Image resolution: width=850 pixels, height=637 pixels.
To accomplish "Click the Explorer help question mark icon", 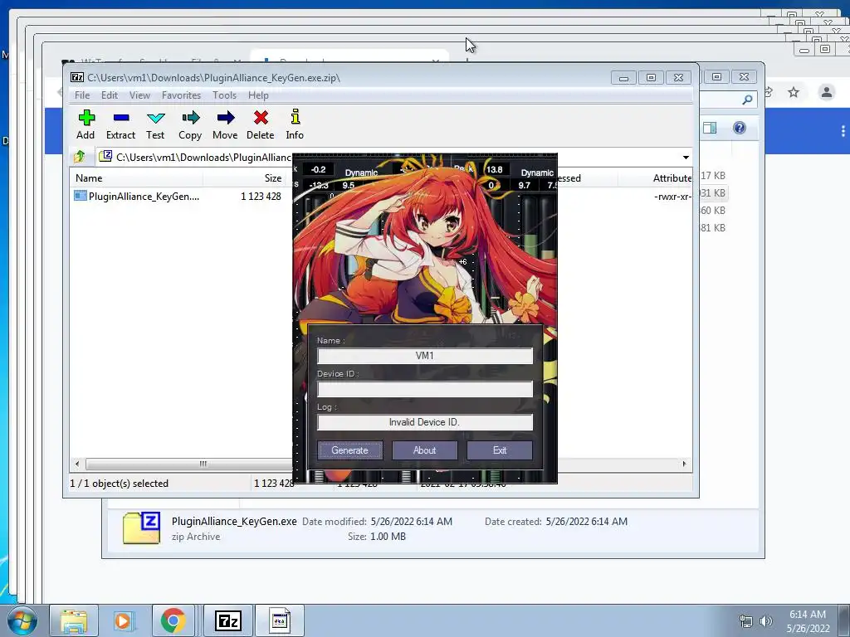I will (740, 128).
